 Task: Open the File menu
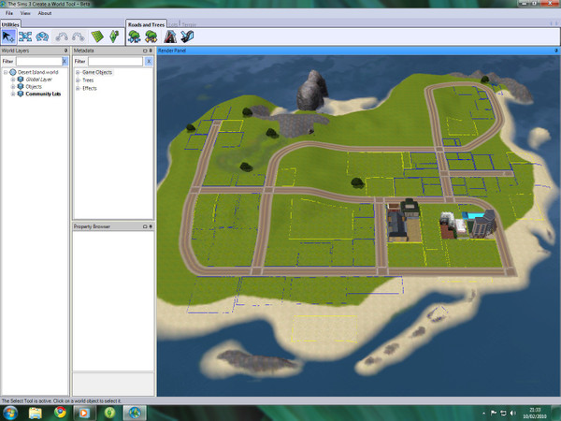(9, 14)
